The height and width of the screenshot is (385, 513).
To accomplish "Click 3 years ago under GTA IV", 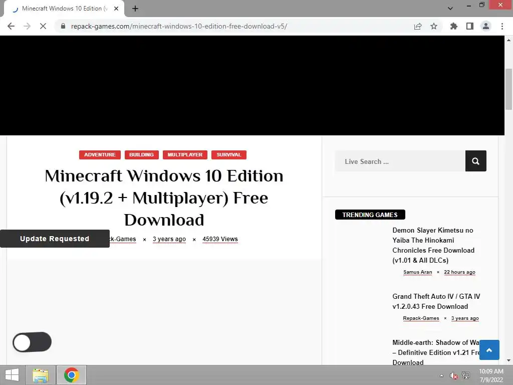I will (464, 318).
